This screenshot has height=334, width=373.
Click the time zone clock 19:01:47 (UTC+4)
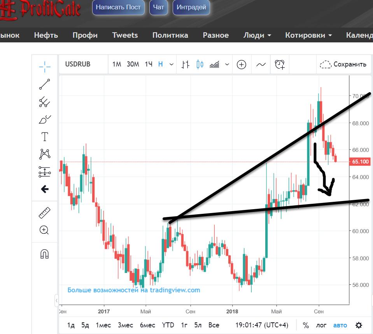click(262, 325)
